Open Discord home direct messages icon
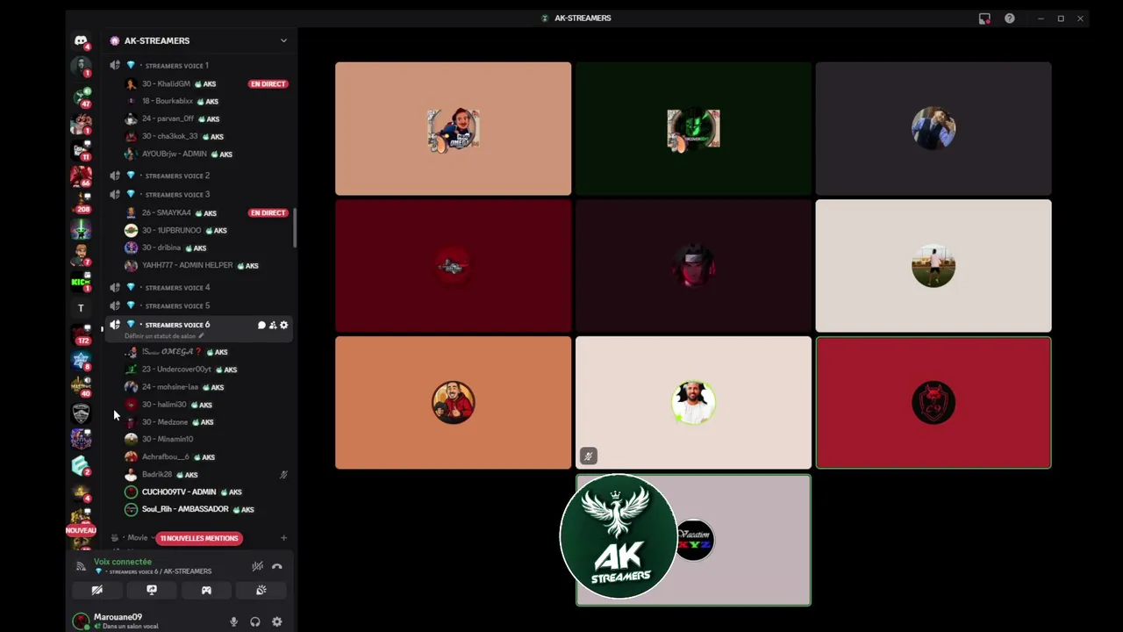Image resolution: width=1123 pixels, height=632 pixels. pos(81,40)
